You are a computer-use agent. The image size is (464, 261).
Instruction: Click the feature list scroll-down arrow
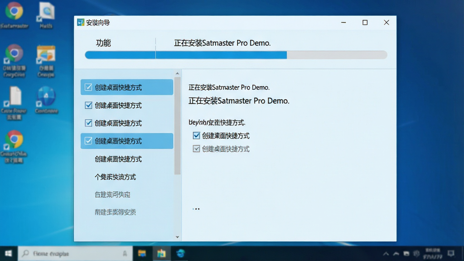click(177, 237)
